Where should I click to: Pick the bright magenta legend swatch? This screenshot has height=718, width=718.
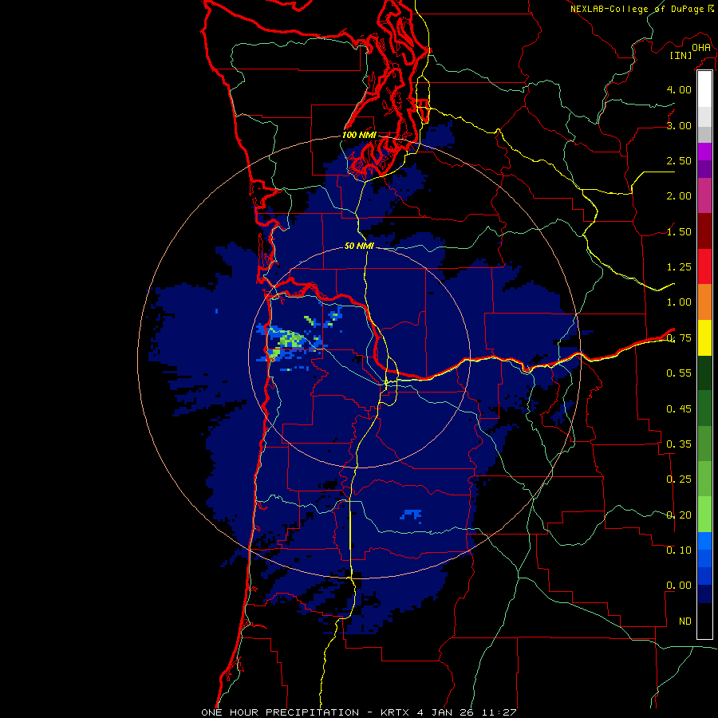(704, 152)
